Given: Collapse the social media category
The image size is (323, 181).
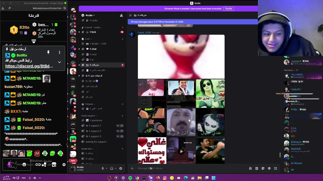Looking at the screenshot, I should click(x=92, y=27).
